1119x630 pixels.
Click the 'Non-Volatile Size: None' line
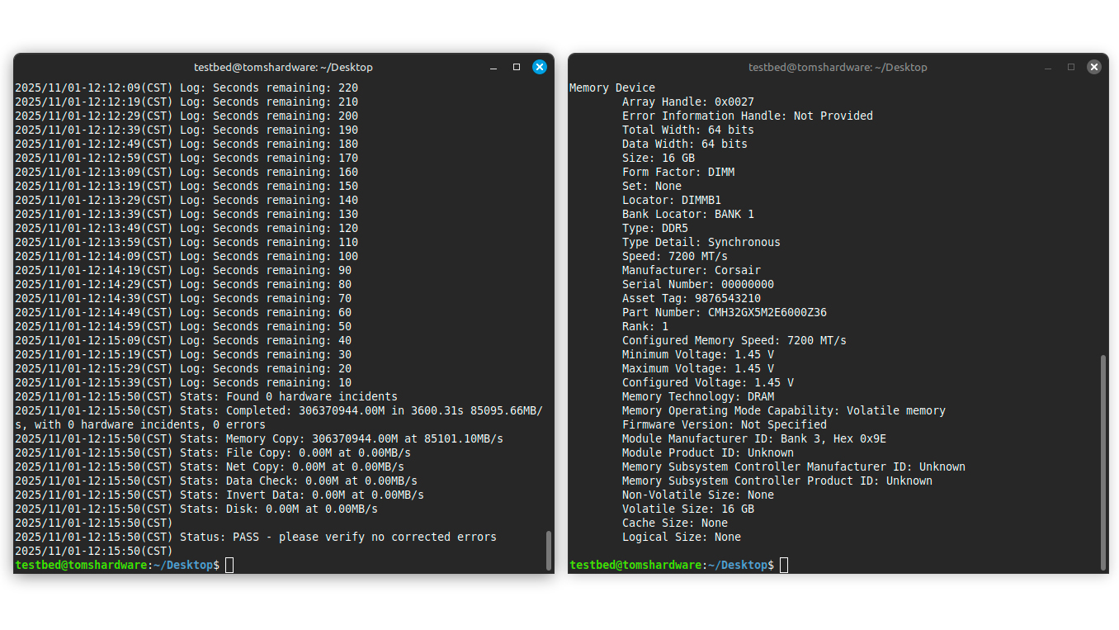click(x=698, y=495)
